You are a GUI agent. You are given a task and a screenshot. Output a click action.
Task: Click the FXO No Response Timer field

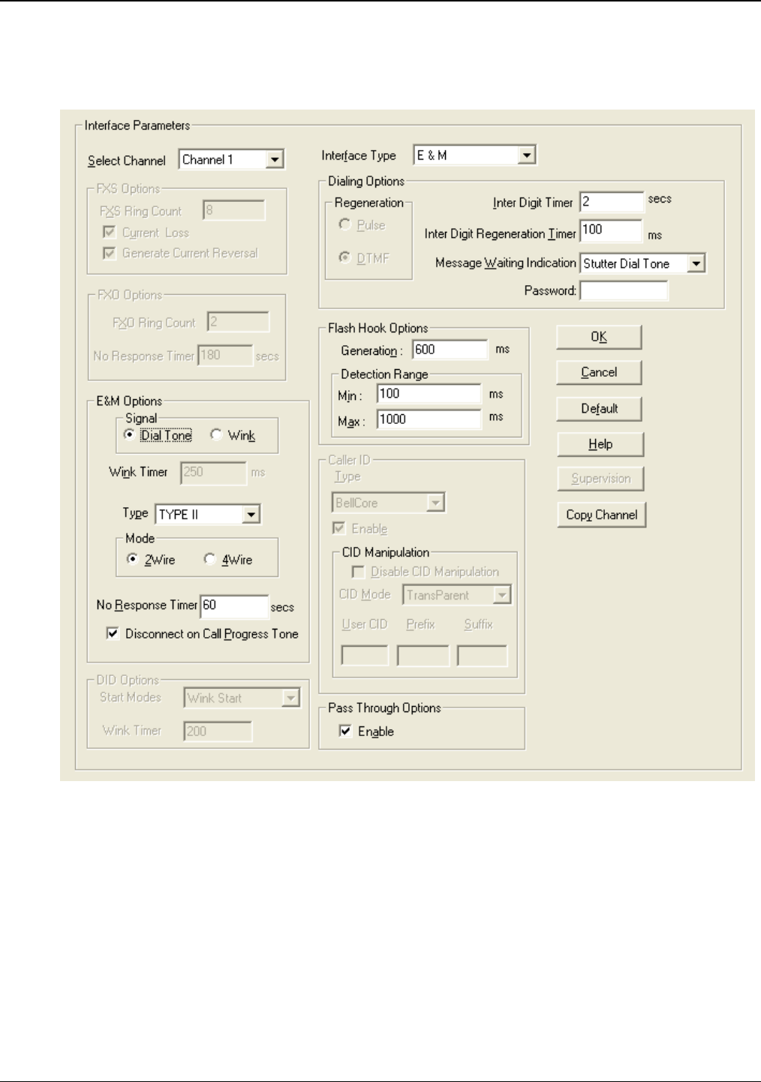(225, 356)
